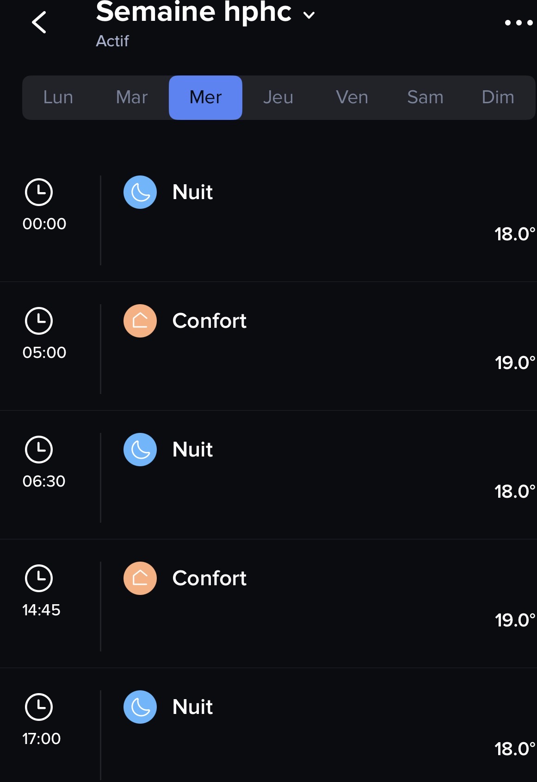This screenshot has height=782, width=537.
Task: Click the orange house icon at 05:00
Action: tap(140, 321)
